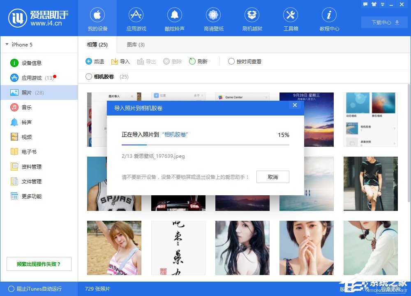Open the 工具箱 toolbox

[291, 18]
